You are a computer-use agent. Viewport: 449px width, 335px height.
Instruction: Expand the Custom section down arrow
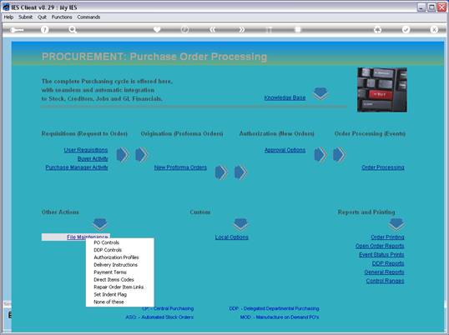(240, 225)
